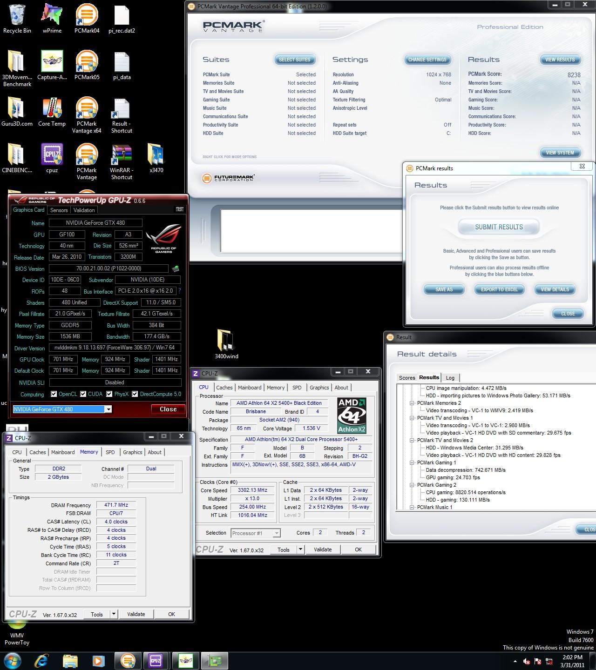Click the AMD 64 Athlon X2 logo in CPU-Z

(x=352, y=415)
